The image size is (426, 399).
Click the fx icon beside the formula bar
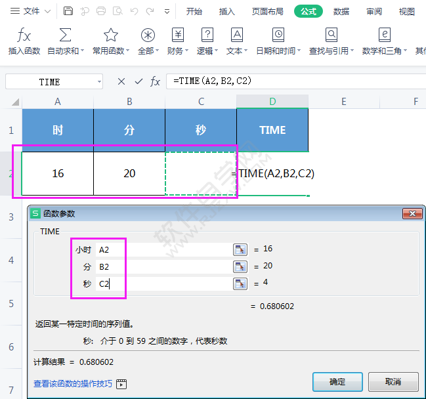tap(155, 81)
